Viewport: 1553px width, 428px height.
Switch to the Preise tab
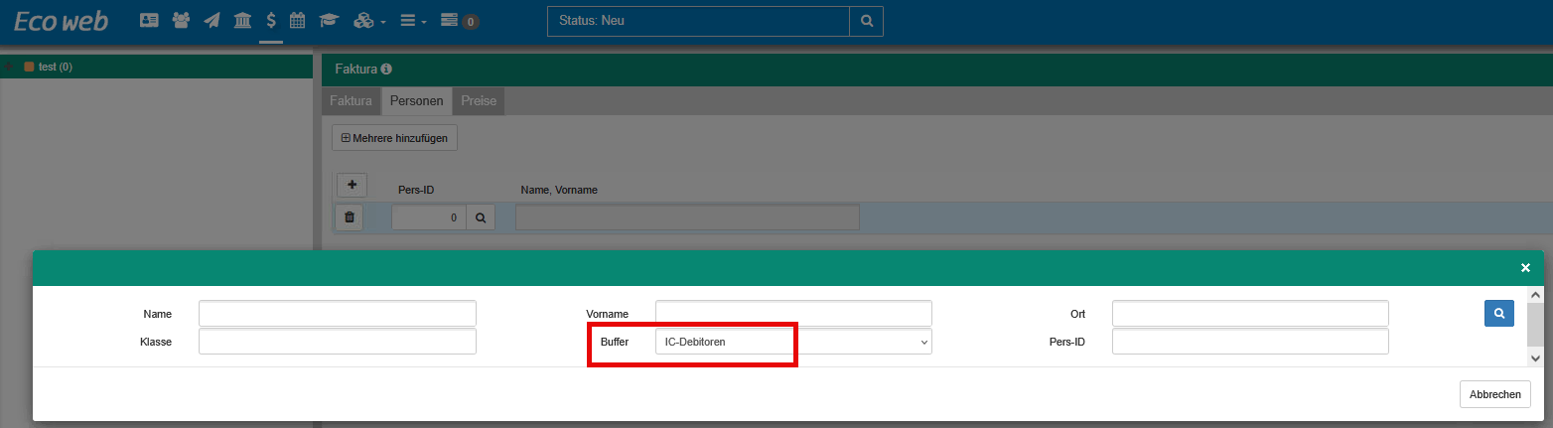point(479,100)
